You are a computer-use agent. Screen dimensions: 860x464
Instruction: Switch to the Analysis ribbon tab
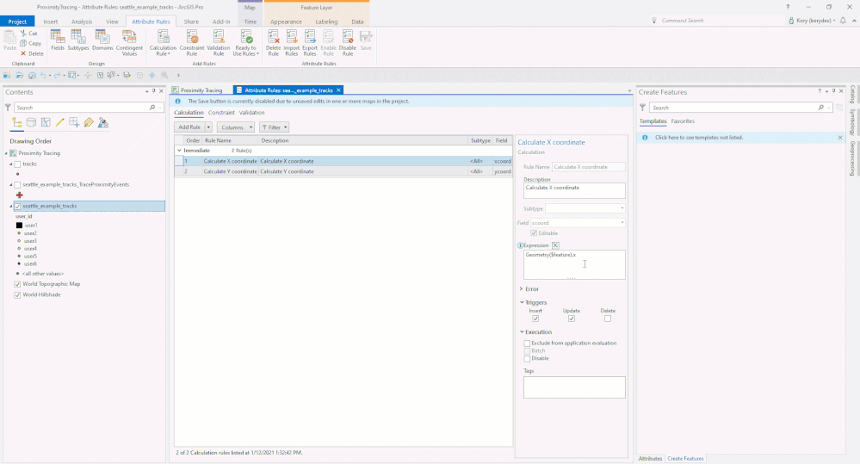82,22
